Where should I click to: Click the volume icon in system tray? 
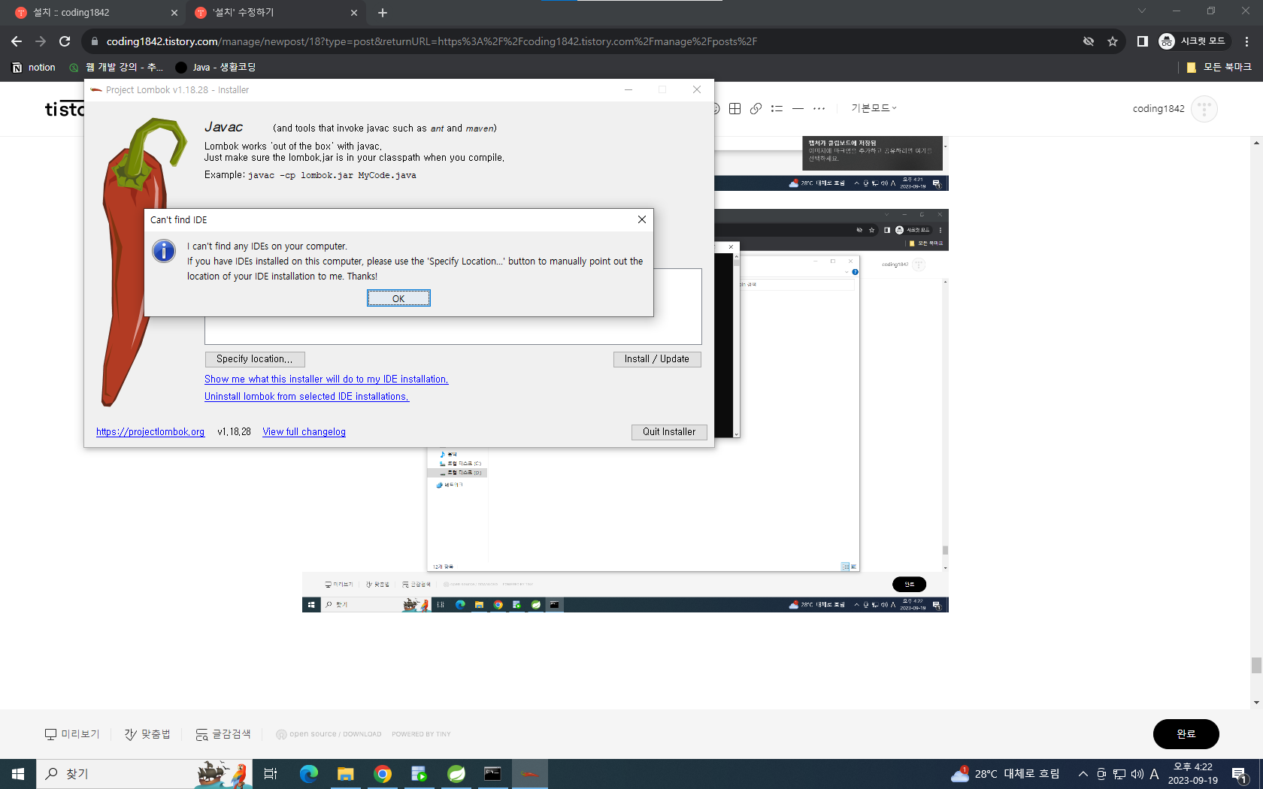point(1137,774)
